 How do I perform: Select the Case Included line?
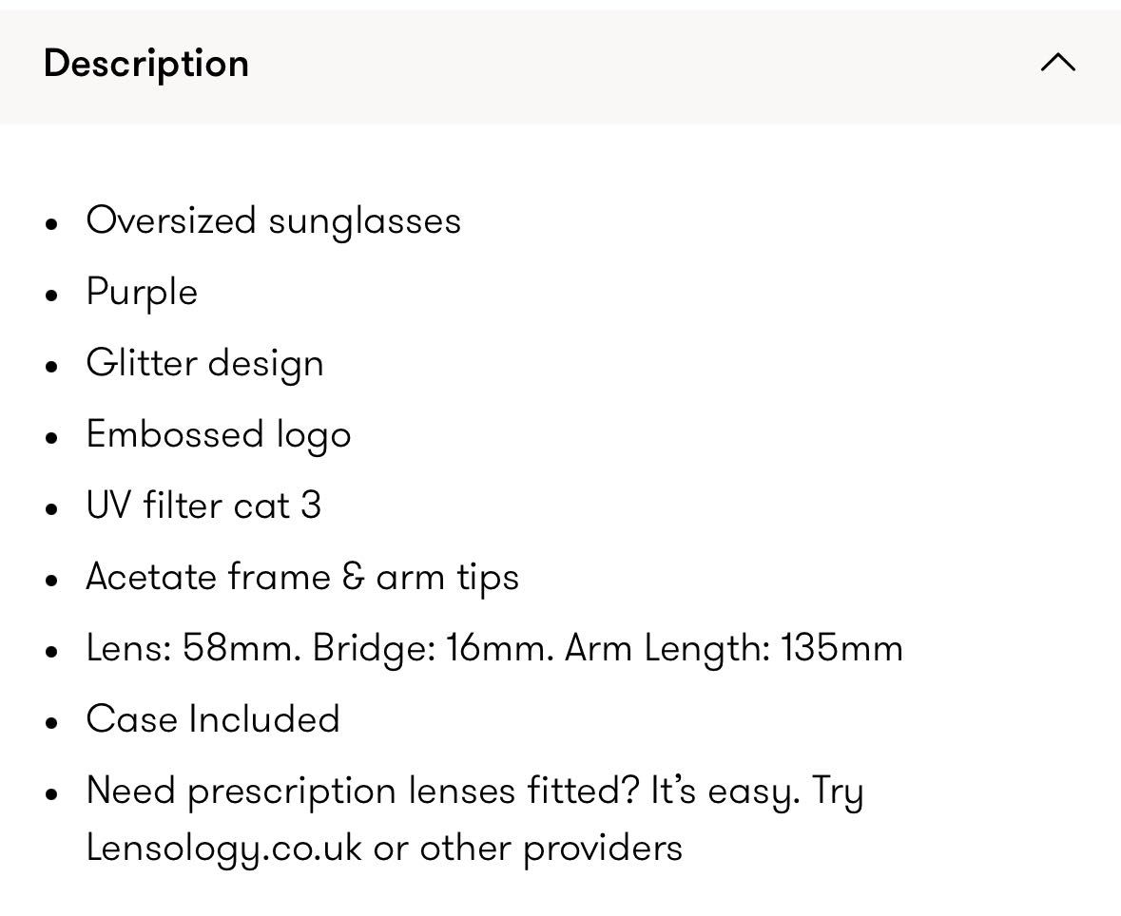pyautogui.click(x=213, y=719)
